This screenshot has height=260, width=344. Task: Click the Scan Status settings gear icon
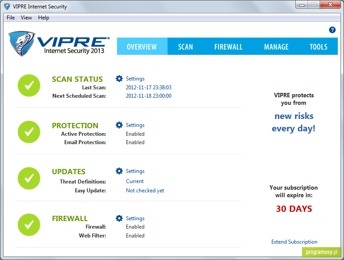[x=119, y=79]
